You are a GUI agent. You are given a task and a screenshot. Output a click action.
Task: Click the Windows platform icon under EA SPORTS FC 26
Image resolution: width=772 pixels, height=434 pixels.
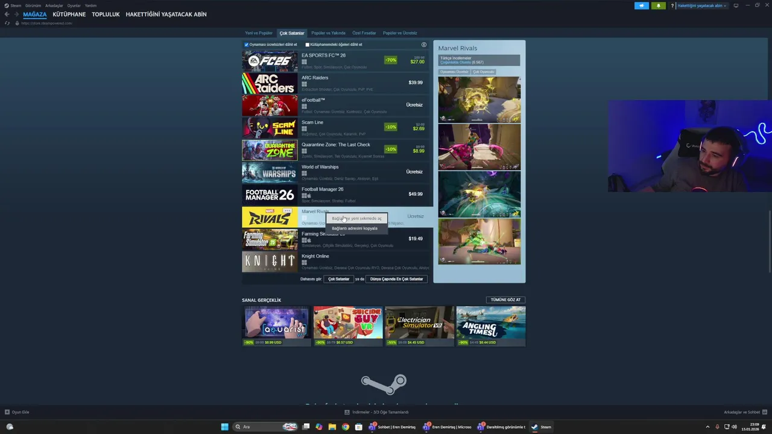[x=304, y=61]
